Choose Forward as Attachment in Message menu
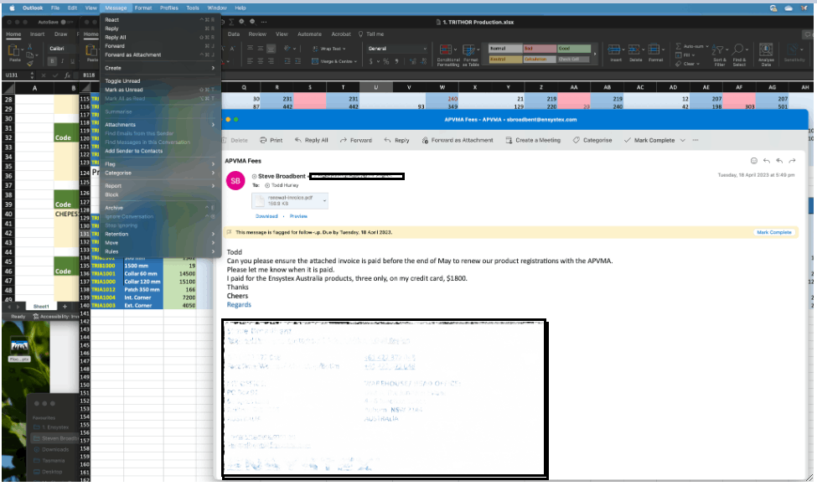 pos(159,54)
